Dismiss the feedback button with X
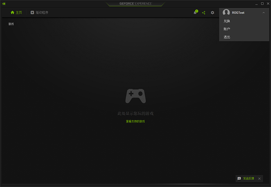Viewport: 271px width, 187px height. (259, 179)
